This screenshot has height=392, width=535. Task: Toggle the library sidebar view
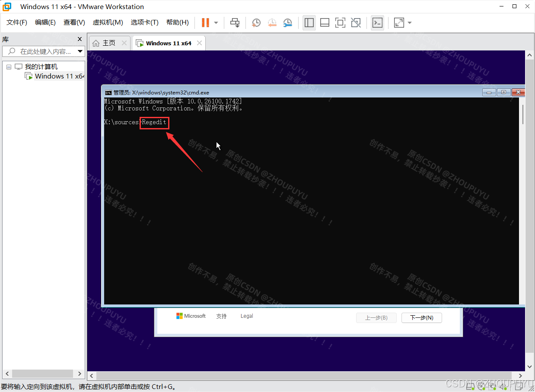click(x=309, y=22)
